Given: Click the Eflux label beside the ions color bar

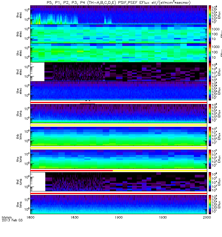Looking at the screenshot, I should pos(219,204).
